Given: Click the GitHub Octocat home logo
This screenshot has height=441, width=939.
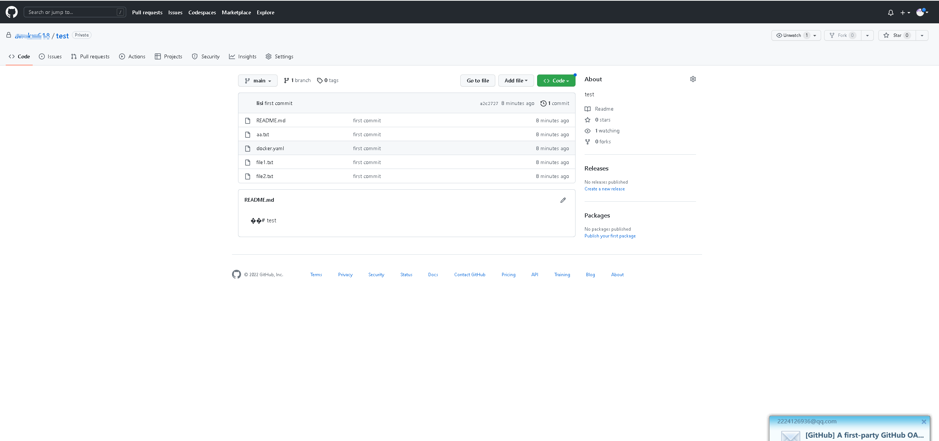Looking at the screenshot, I should tap(12, 12).
